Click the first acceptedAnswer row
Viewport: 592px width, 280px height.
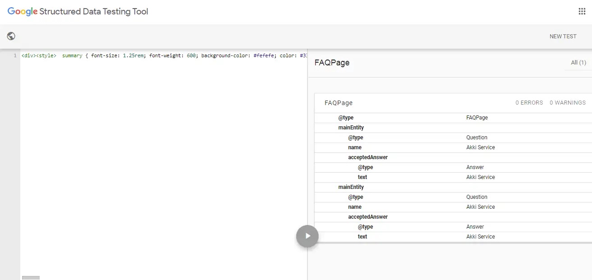pyautogui.click(x=453, y=157)
